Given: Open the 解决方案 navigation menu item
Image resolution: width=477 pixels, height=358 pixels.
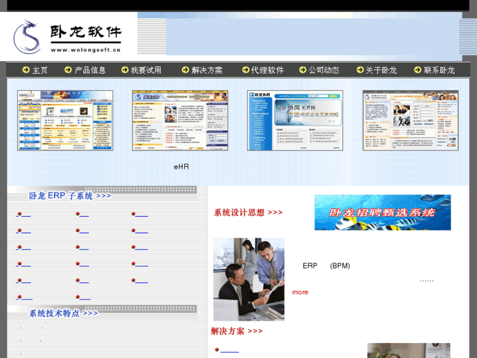Looking at the screenshot, I should pyautogui.click(x=207, y=70).
